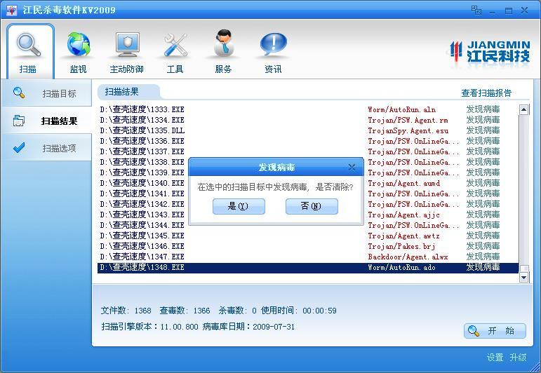Select row D:\查壳速度\1333.EXE

coord(308,109)
